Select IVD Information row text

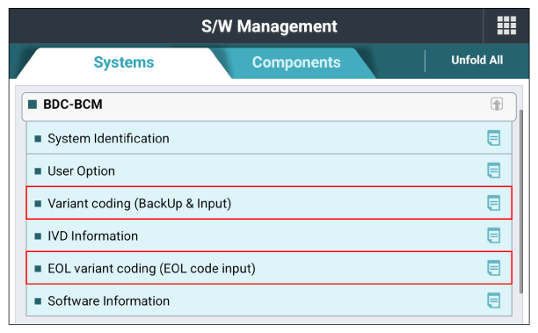pos(92,236)
